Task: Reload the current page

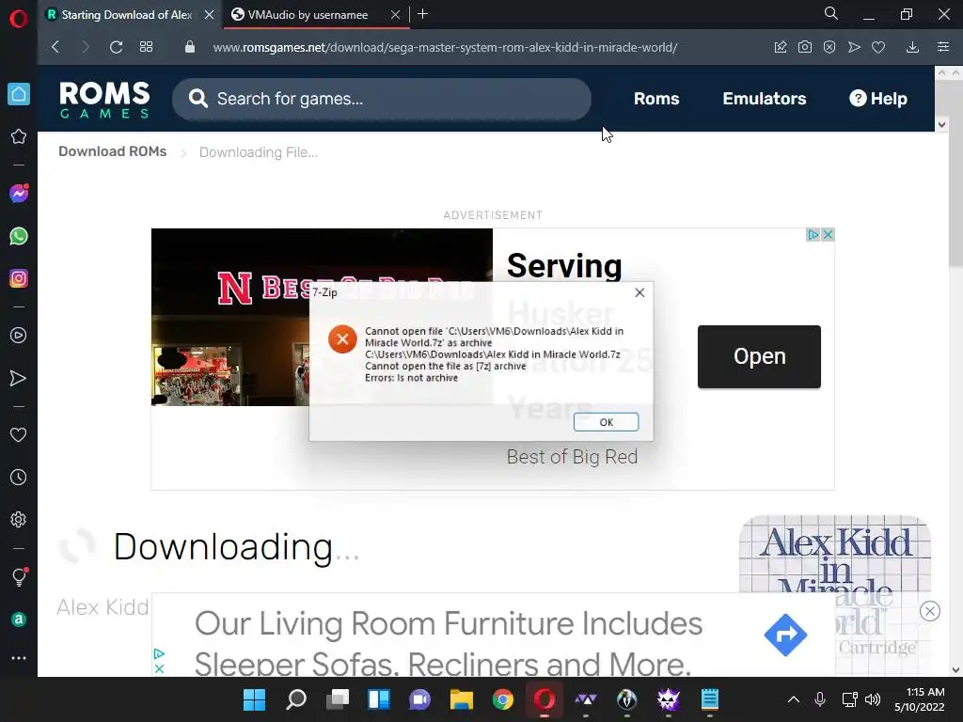Action: pos(116,47)
